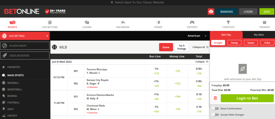This screenshot has height=119, width=275.
Task: Pick Cincinnati Reds run line -1½ +161
Action: 156,109
